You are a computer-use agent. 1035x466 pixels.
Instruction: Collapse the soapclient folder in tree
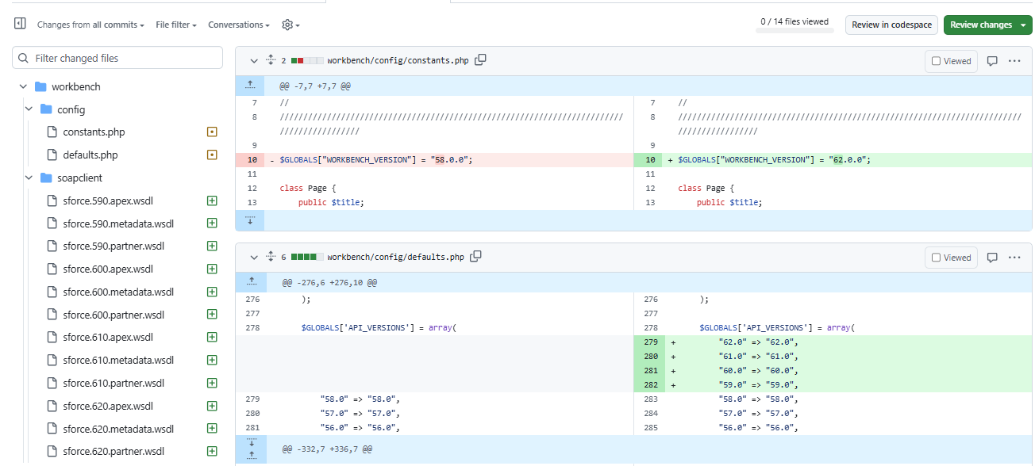29,178
